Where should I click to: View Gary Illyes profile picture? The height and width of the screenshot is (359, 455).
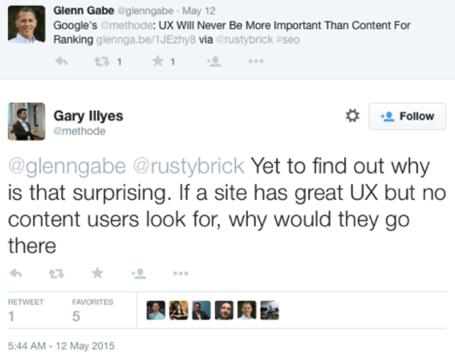point(26,121)
